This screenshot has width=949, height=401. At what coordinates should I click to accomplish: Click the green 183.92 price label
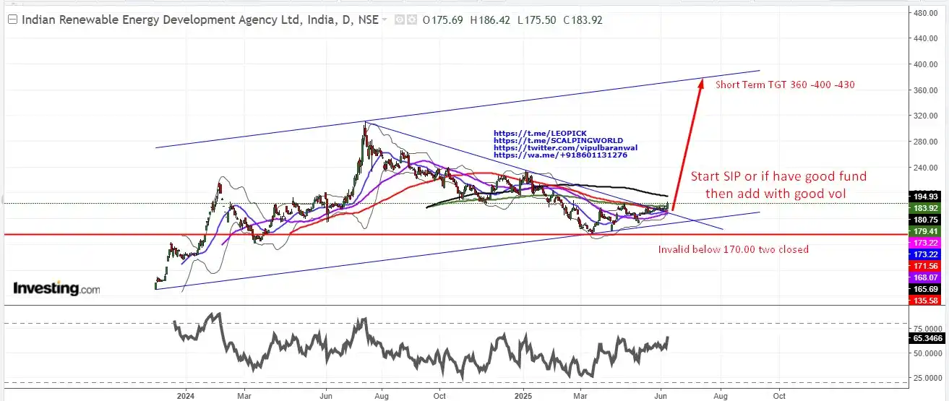point(926,208)
